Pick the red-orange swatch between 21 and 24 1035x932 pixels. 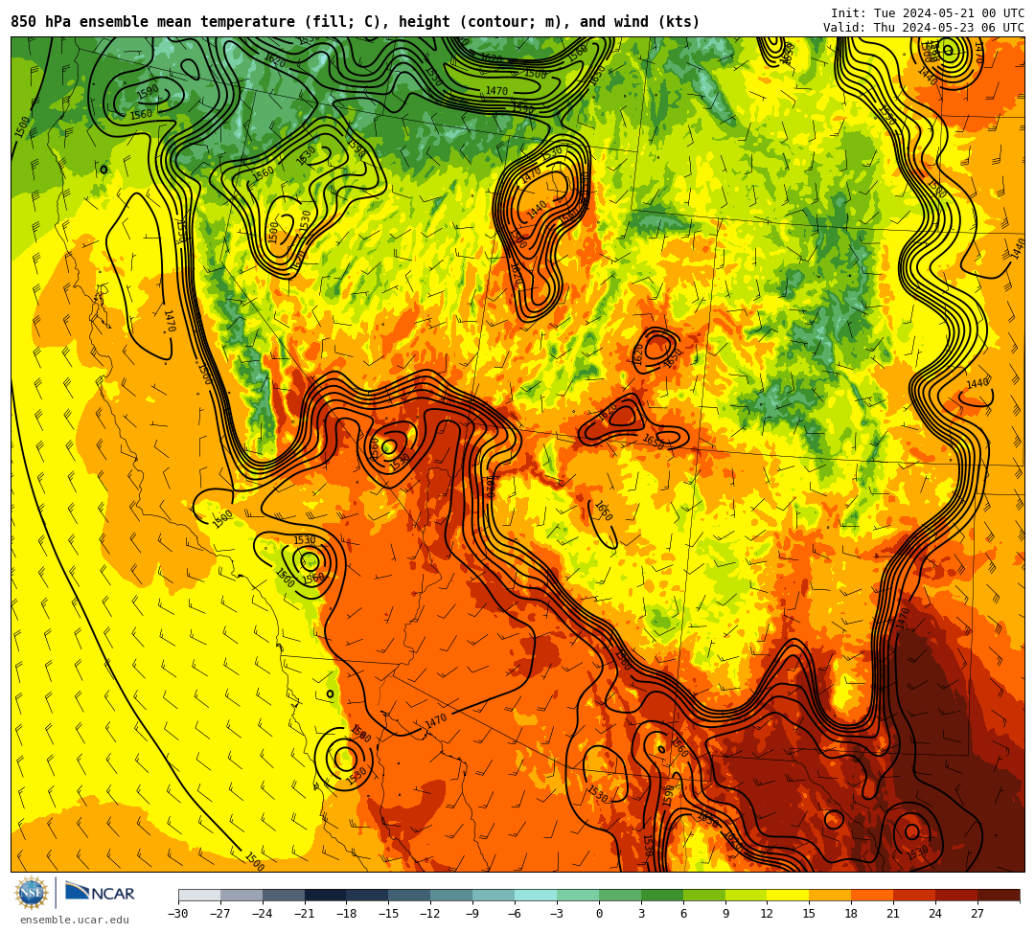(915, 895)
